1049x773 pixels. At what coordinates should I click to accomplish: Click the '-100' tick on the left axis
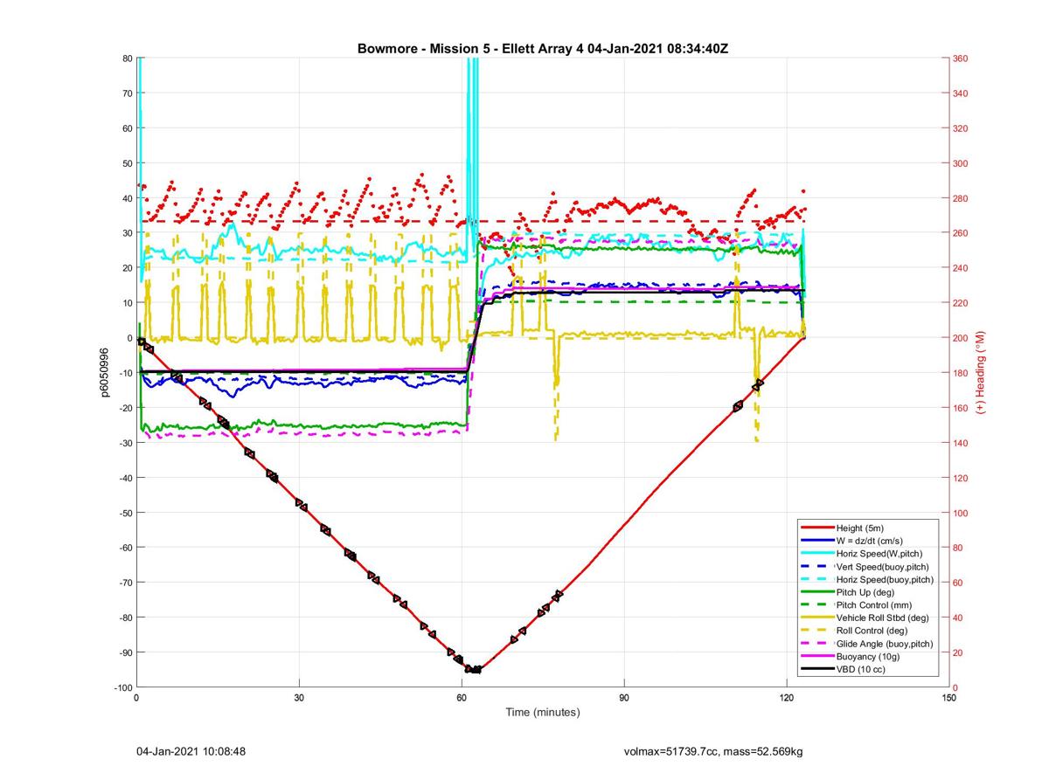pyautogui.click(x=122, y=687)
